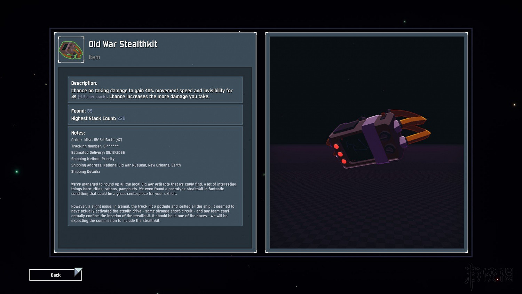Click the Back button
This screenshot has height=294, width=522.
point(55,275)
